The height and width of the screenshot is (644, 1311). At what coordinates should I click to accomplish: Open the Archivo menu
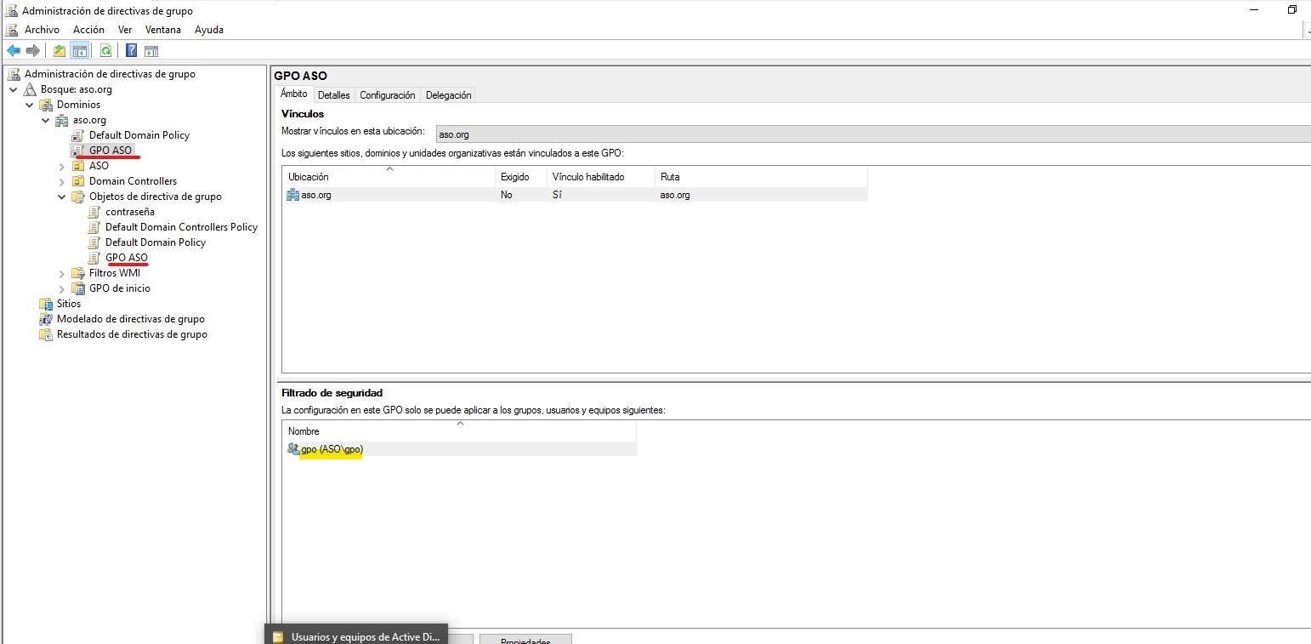pos(42,29)
